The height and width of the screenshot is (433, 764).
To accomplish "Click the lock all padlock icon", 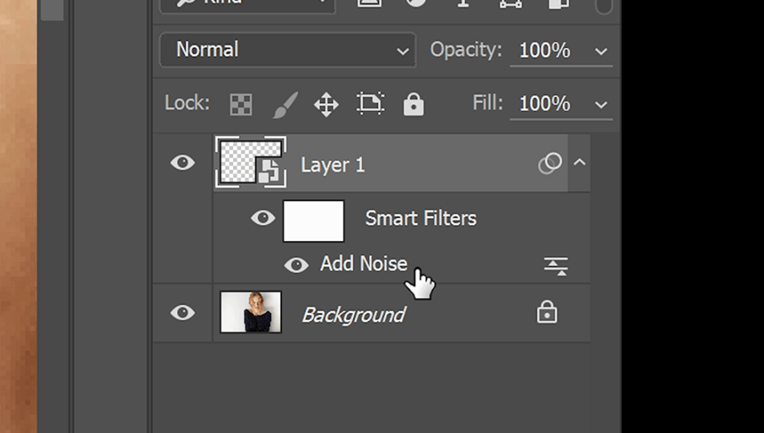I will (413, 104).
